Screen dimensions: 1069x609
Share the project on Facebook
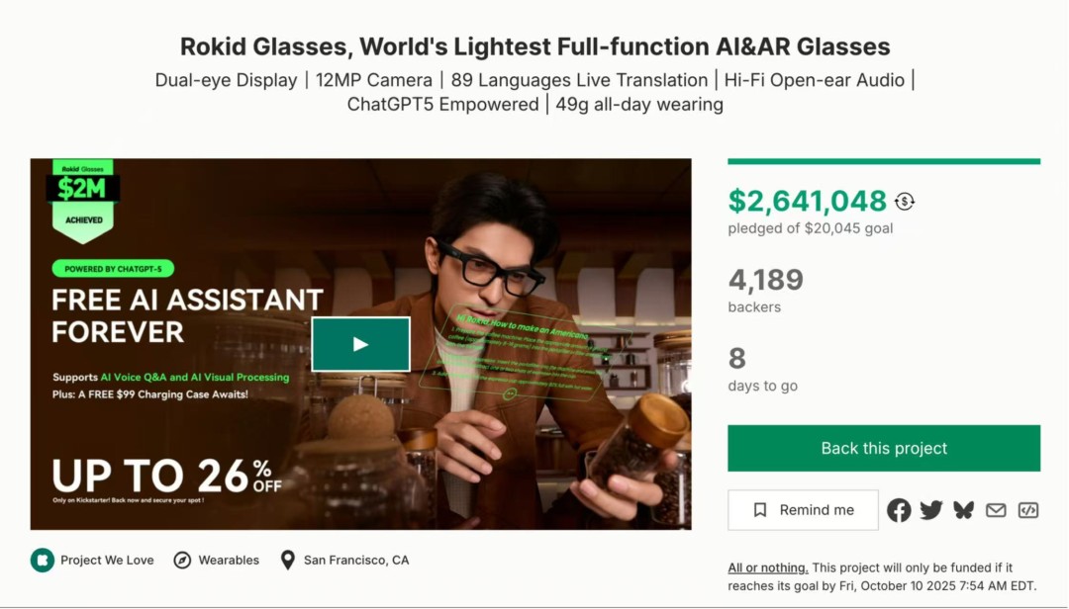point(899,510)
